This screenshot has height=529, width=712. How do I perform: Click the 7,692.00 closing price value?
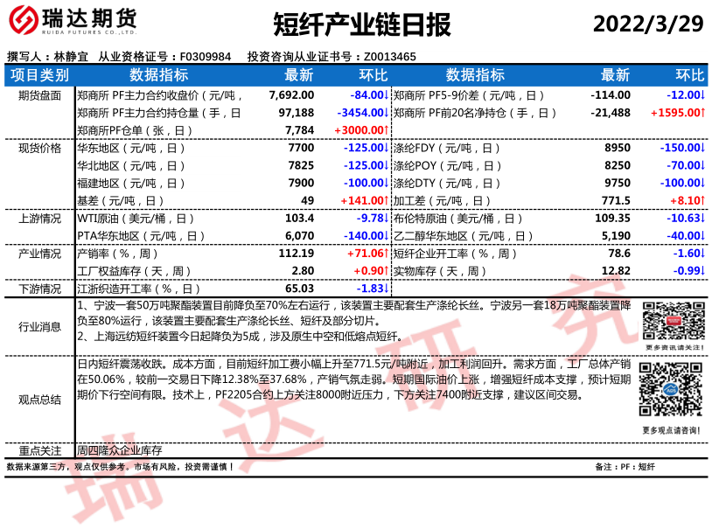tap(291, 95)
